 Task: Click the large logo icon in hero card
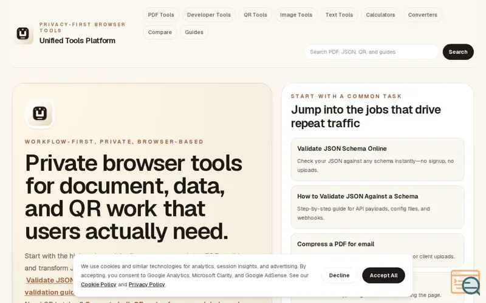point(39,113)
